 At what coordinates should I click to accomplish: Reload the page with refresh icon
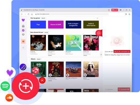point(28,14)
